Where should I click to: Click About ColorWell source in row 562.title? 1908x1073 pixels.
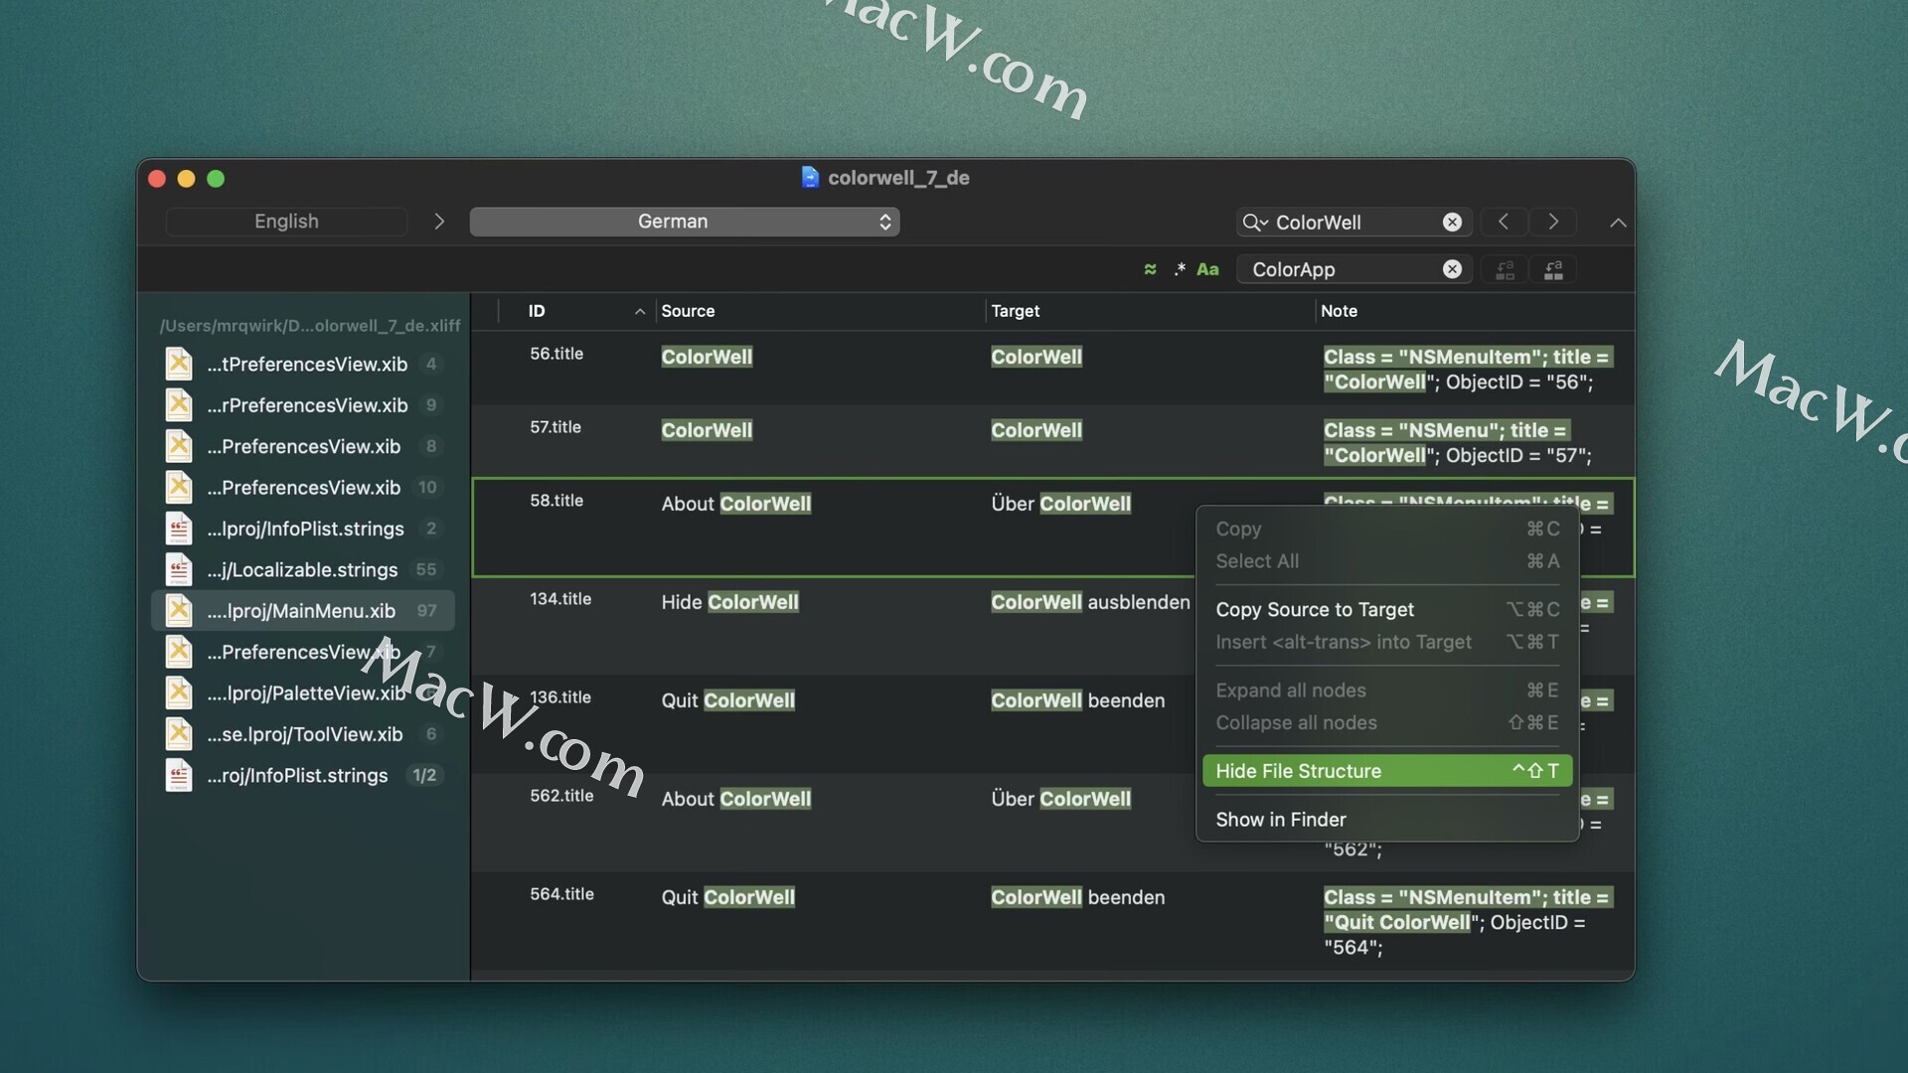tap(736, 799)
